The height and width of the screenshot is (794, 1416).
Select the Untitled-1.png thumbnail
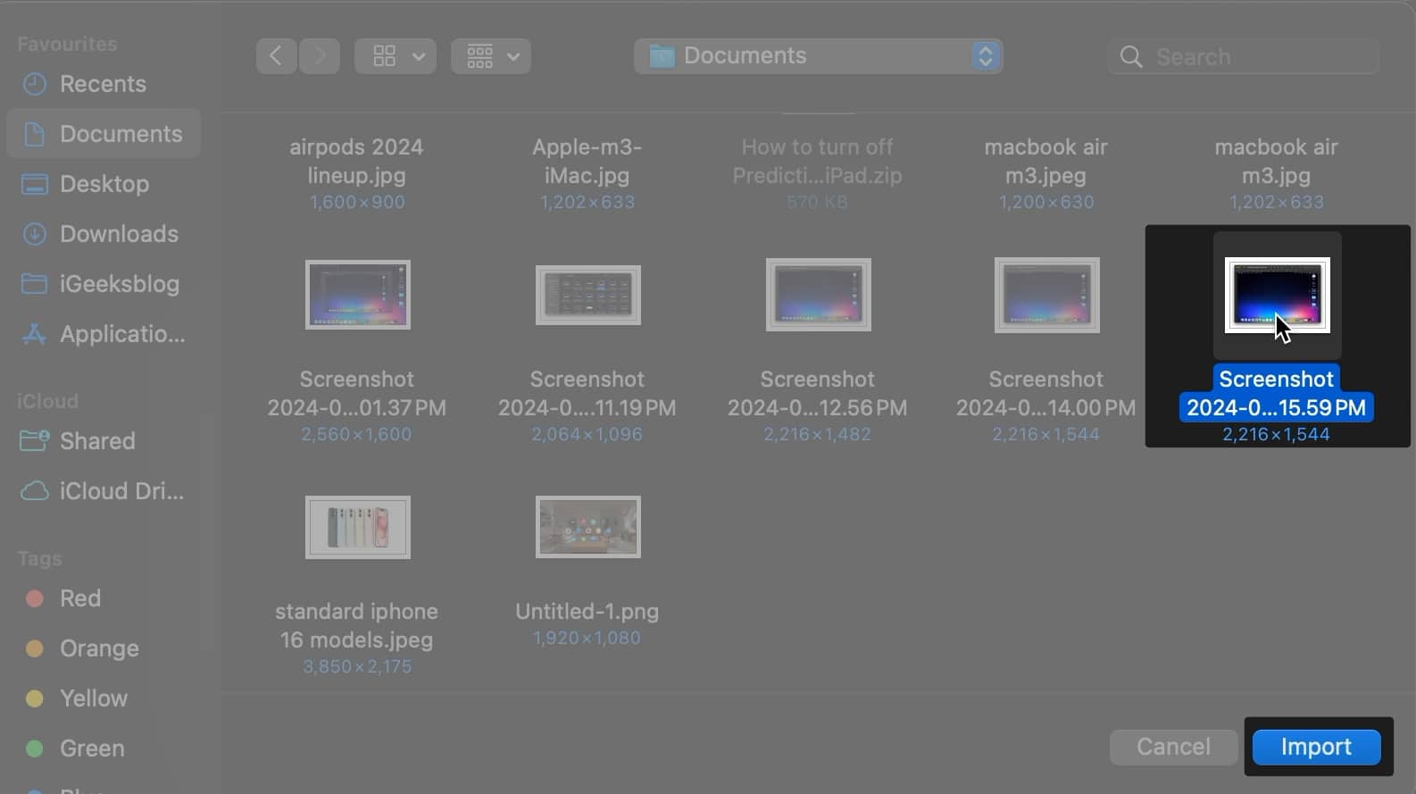tap(588, 527)
